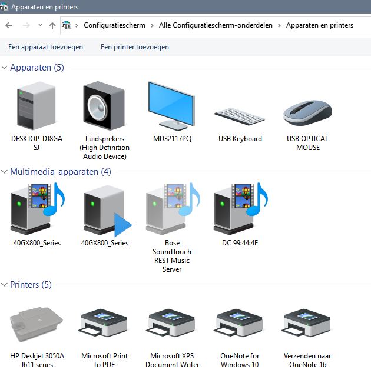Open the chevron after Alle Configuratiescherm-onderdelen breadcrumb
Image resolution: width=371 pixels, height=383 pixels.
tap(279, 25)
